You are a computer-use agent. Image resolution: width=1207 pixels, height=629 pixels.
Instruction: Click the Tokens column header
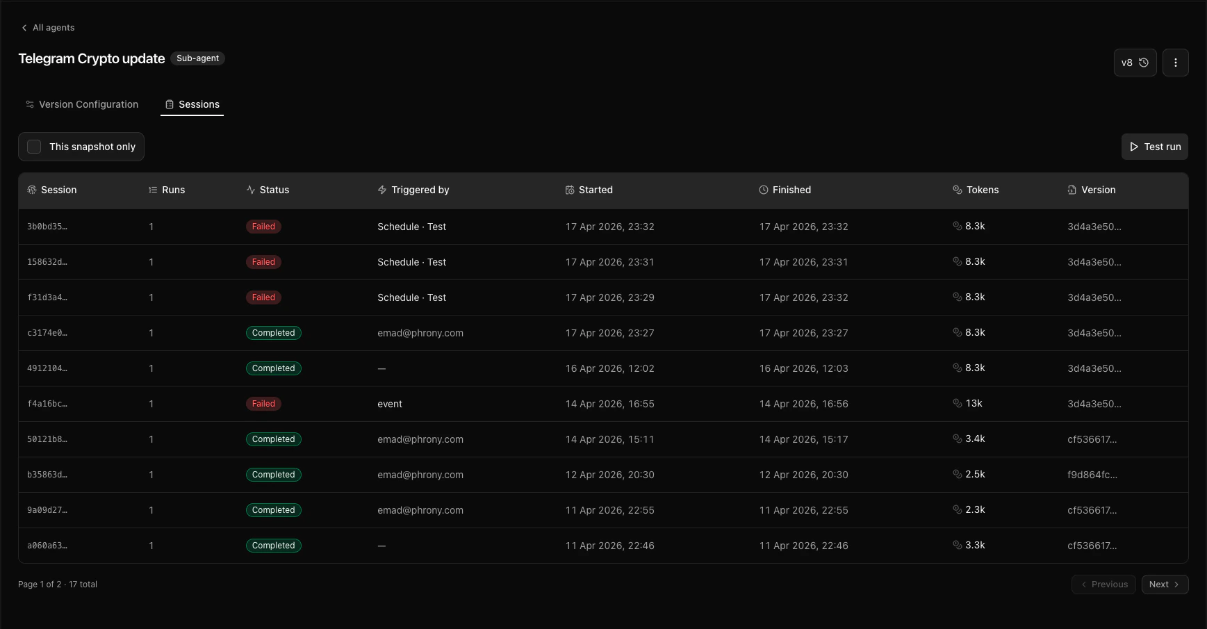point(976,190)
